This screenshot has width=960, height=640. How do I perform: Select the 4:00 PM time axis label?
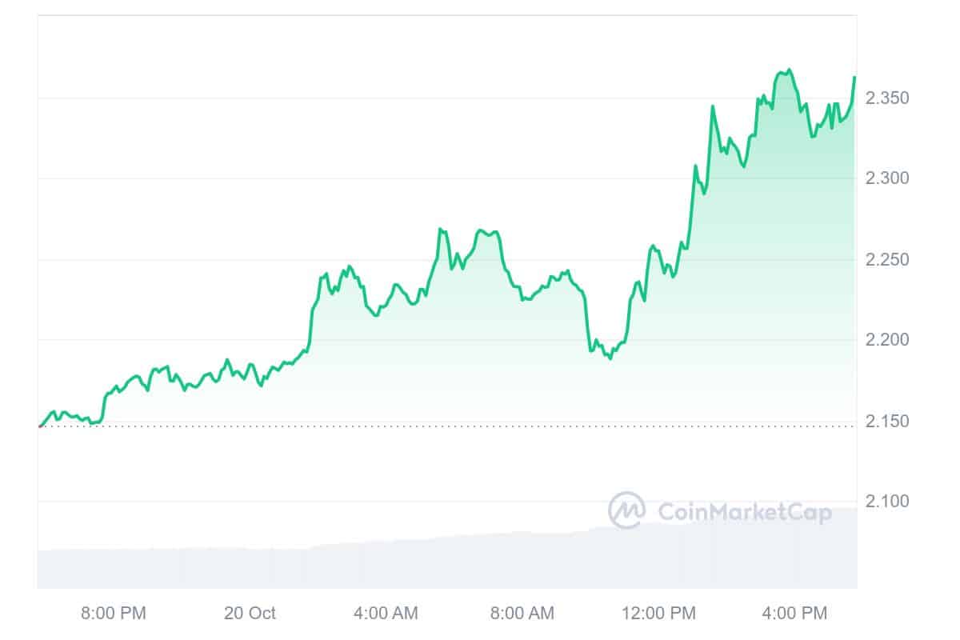(x=794, y=614)
